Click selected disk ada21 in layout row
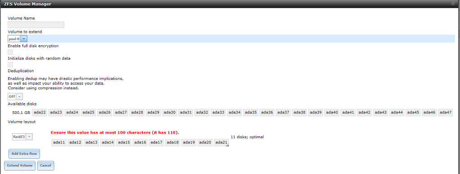The width and height of the screenshot is (460, 174). tap(221, 143)
